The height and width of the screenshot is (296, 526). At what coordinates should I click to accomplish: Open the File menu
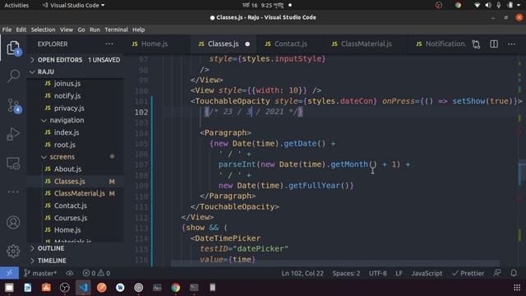point(7,30)
